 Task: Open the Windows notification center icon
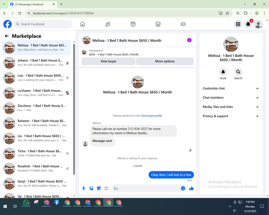click(262, 206)
